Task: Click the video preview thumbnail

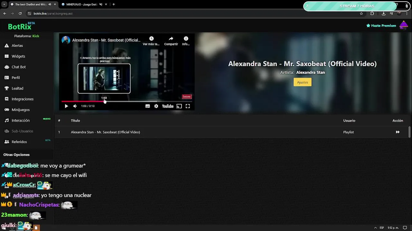Action: coord(104,79)
